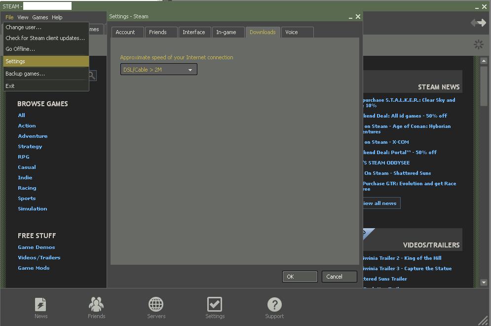Browse Casual games category

tap(27, 167)
